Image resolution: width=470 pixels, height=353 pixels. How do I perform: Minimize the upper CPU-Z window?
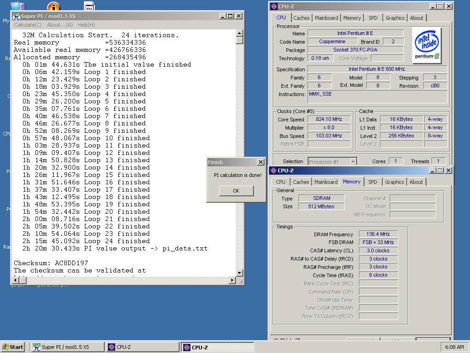(x=433, y=6)
